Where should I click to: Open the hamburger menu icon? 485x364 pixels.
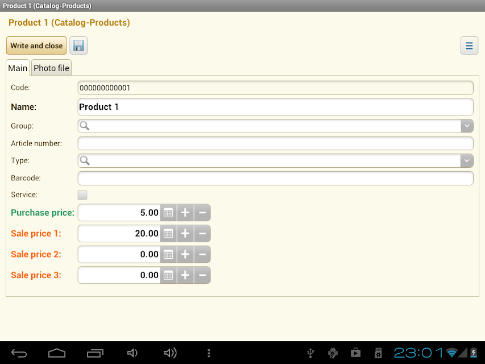(x=469, y=45)
